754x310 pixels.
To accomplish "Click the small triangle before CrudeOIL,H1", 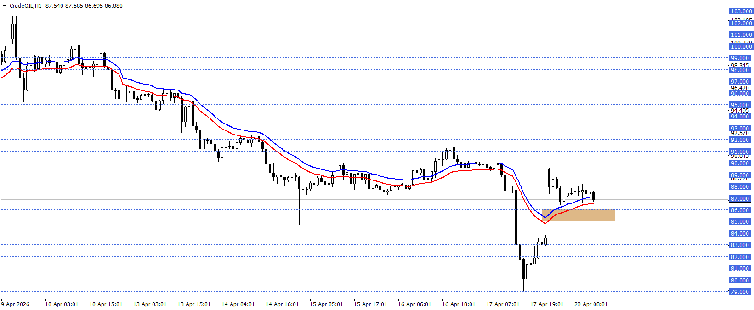I will coord(5,6).
